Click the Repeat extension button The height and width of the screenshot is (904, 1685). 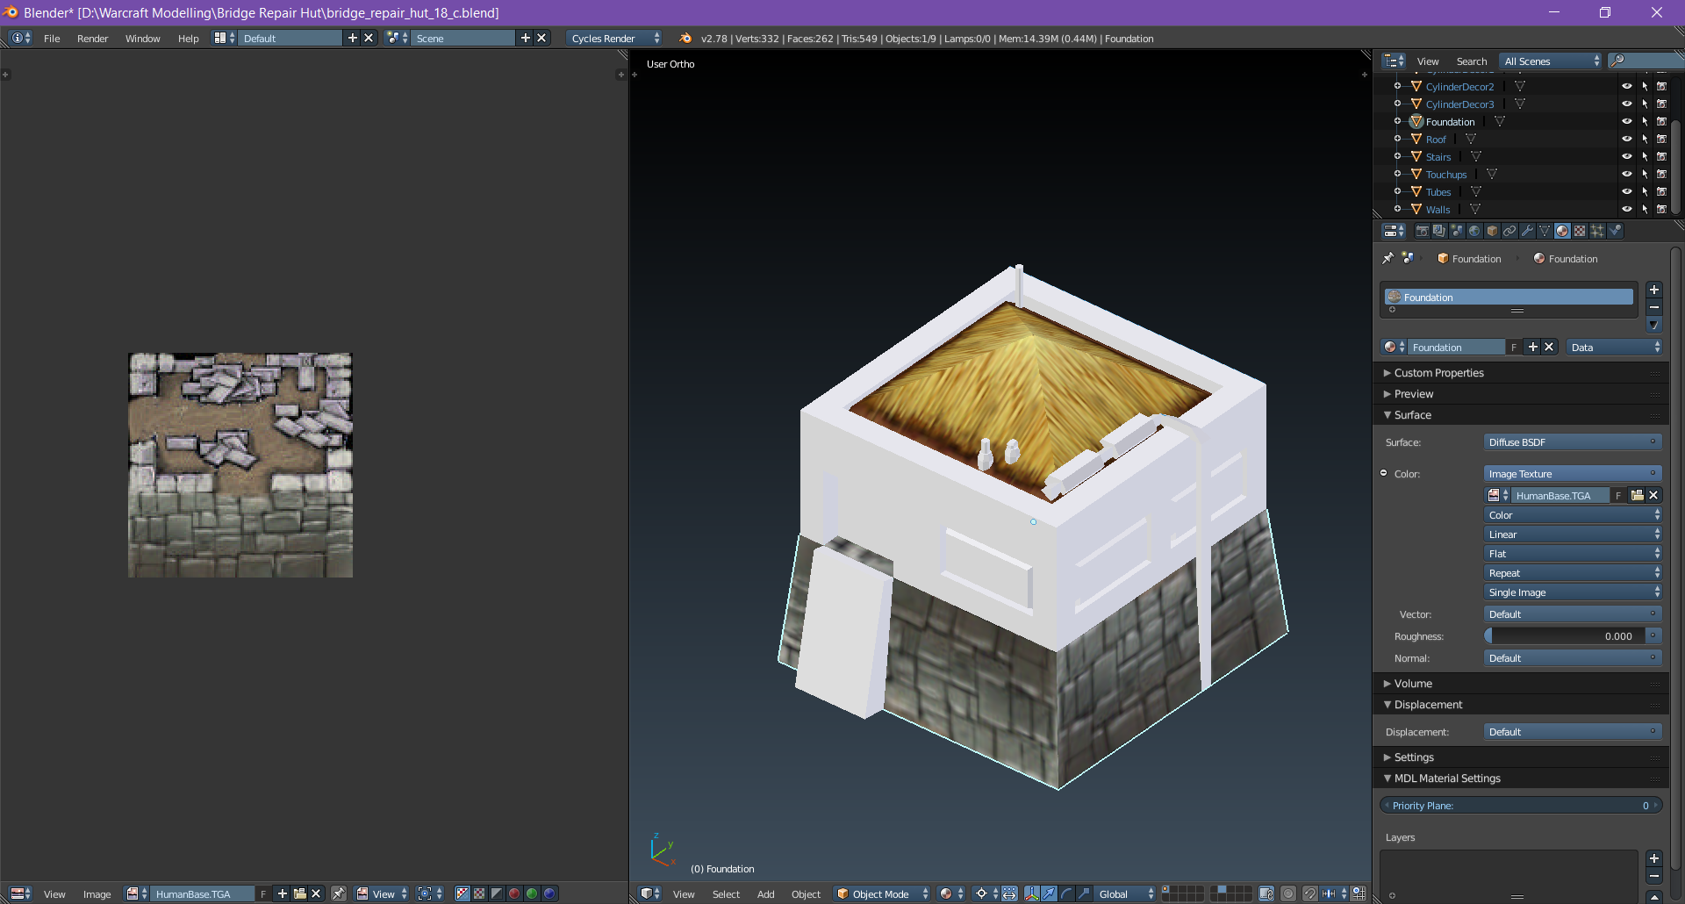1573,572
